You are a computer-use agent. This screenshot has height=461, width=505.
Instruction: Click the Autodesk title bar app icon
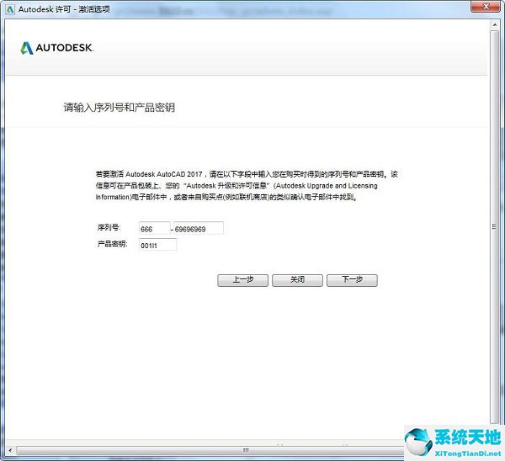pyautogui.click(x=10, y=9)
